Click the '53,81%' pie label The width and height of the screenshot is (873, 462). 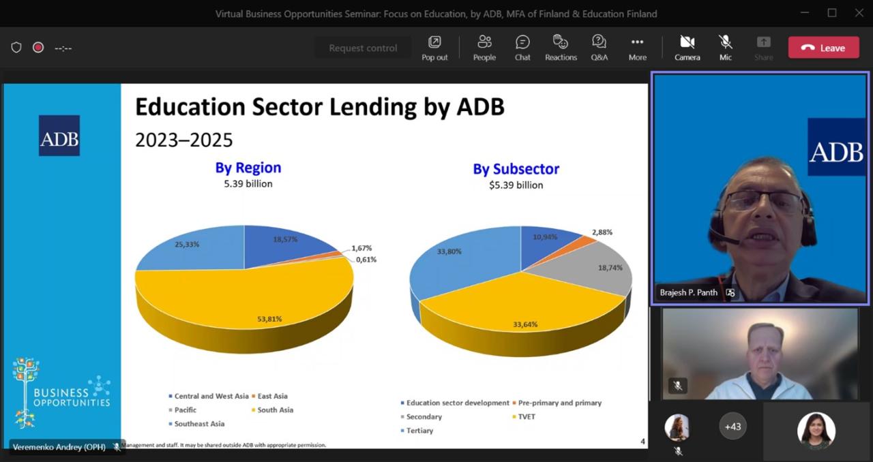pos(269,319)
